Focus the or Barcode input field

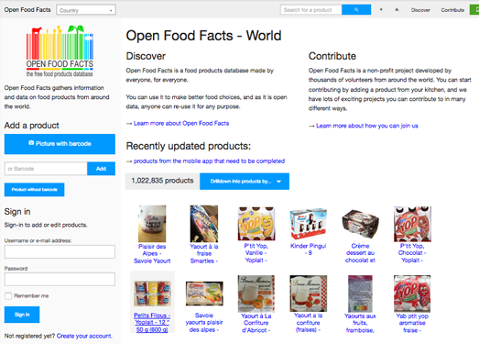click(46, 169)
